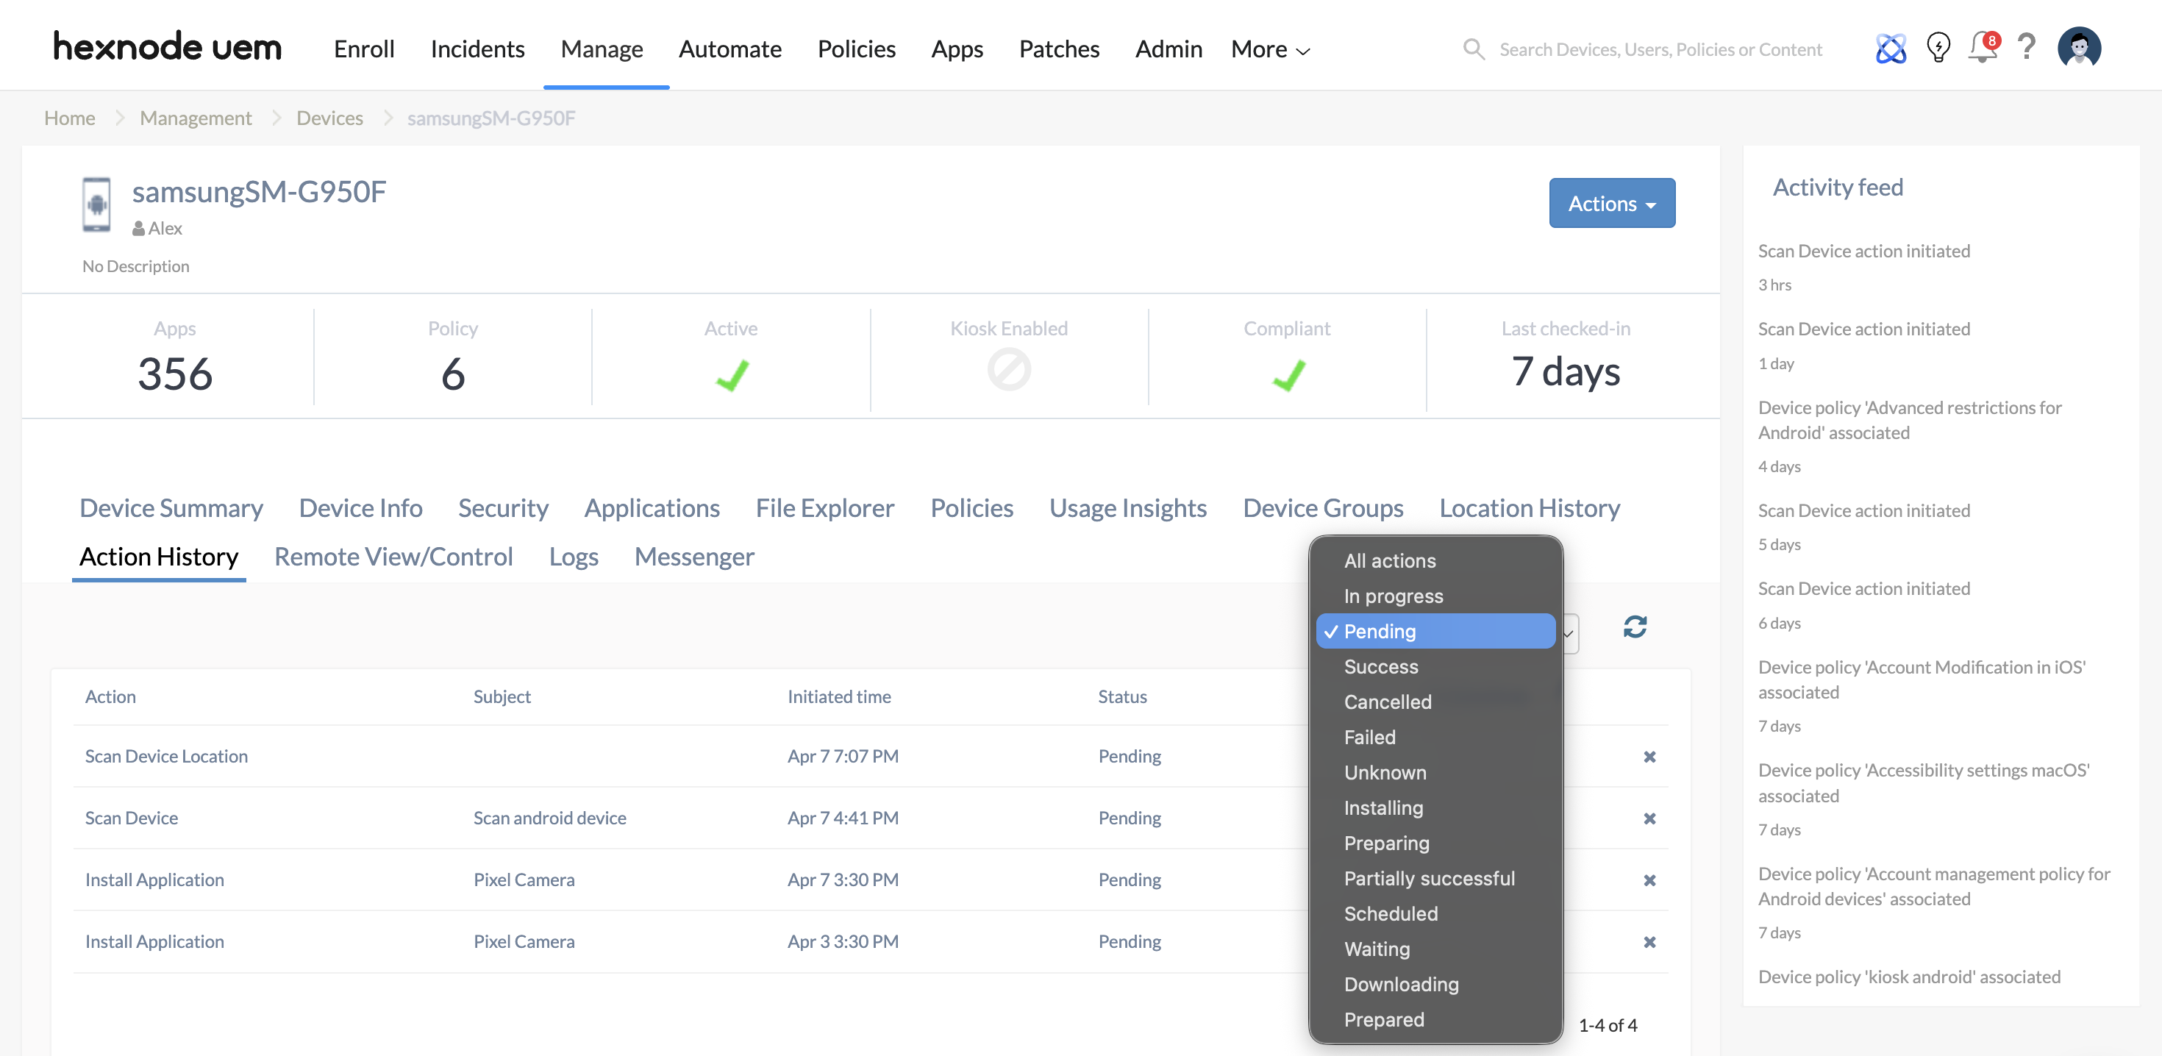2162x1056 pixels.
Task: Open the help question mark icon
Action: click(x=2026, y=48)
